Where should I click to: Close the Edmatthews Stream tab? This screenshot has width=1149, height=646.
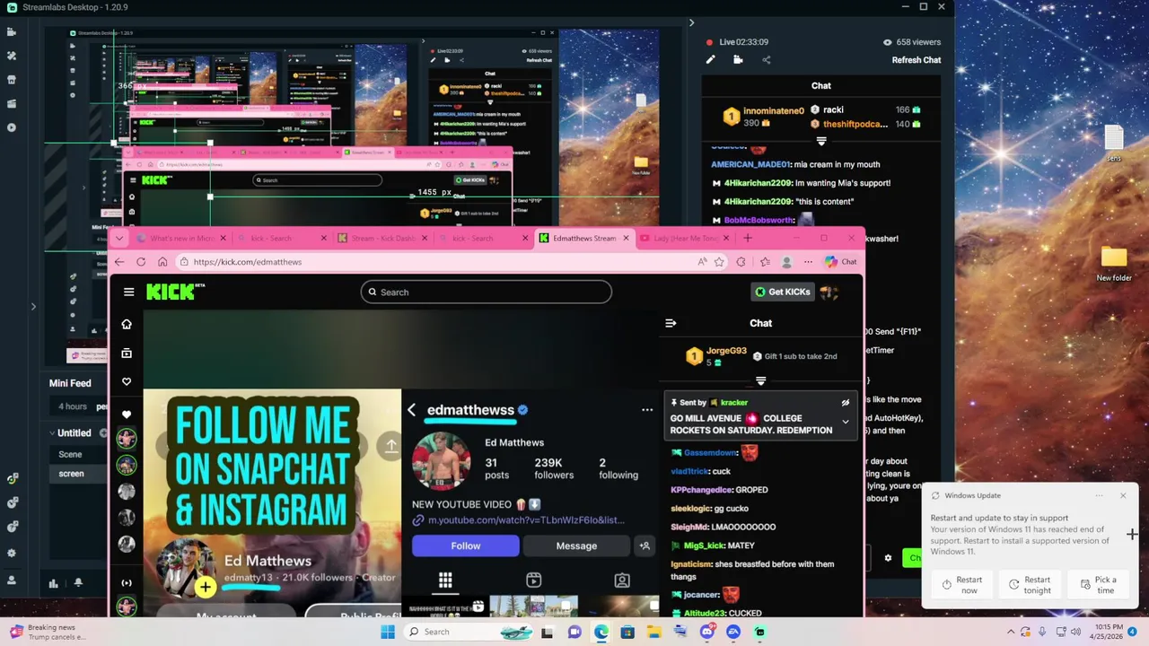(x=625, y=238)
